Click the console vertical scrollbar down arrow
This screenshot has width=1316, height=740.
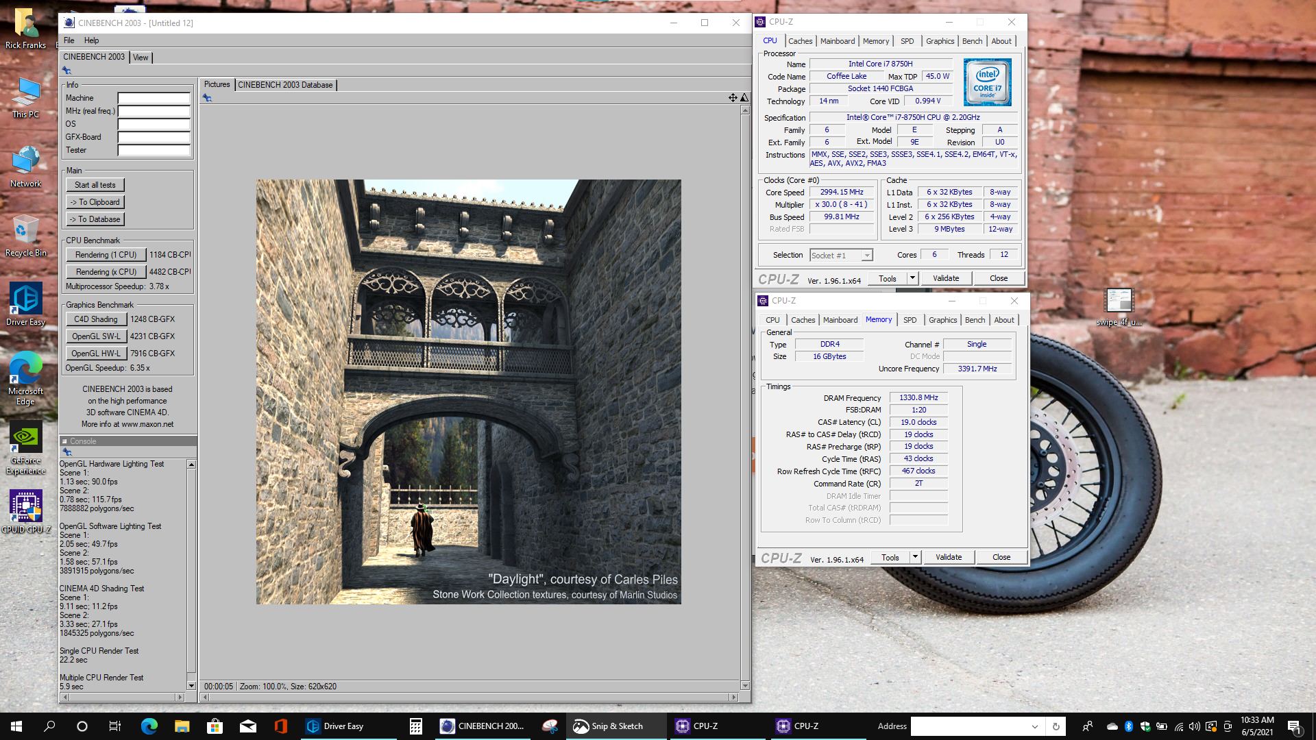(x=191, y=686)
